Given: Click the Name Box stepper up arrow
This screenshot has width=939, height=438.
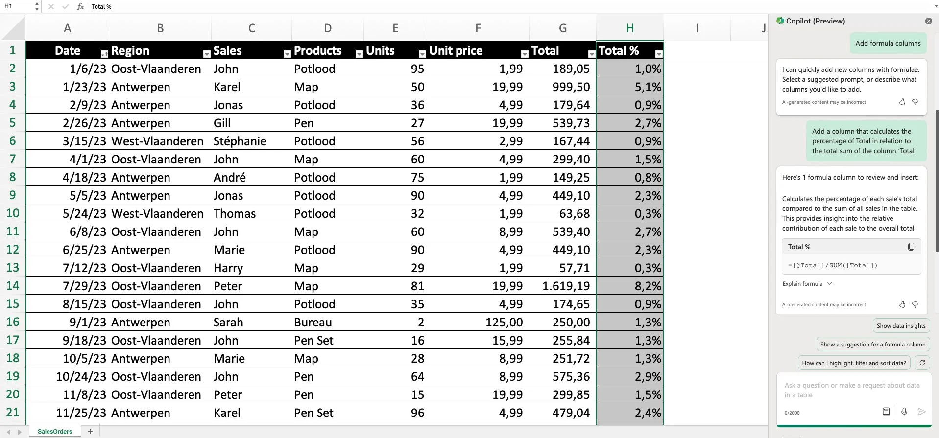Looking at the screenshot, I should (x=36, y=3).
